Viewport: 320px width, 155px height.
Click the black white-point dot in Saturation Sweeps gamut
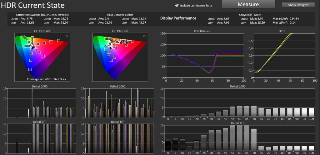[33, 48]
